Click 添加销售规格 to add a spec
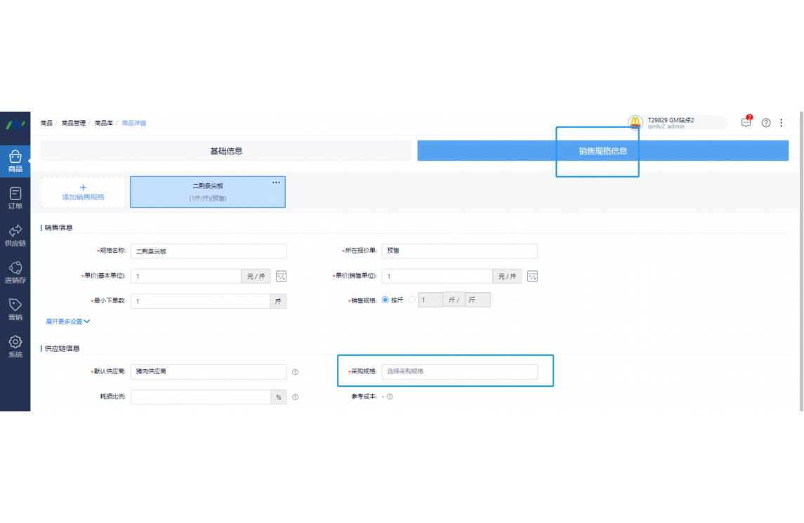This screenshot has height=523, width=804. click(83, 192)
